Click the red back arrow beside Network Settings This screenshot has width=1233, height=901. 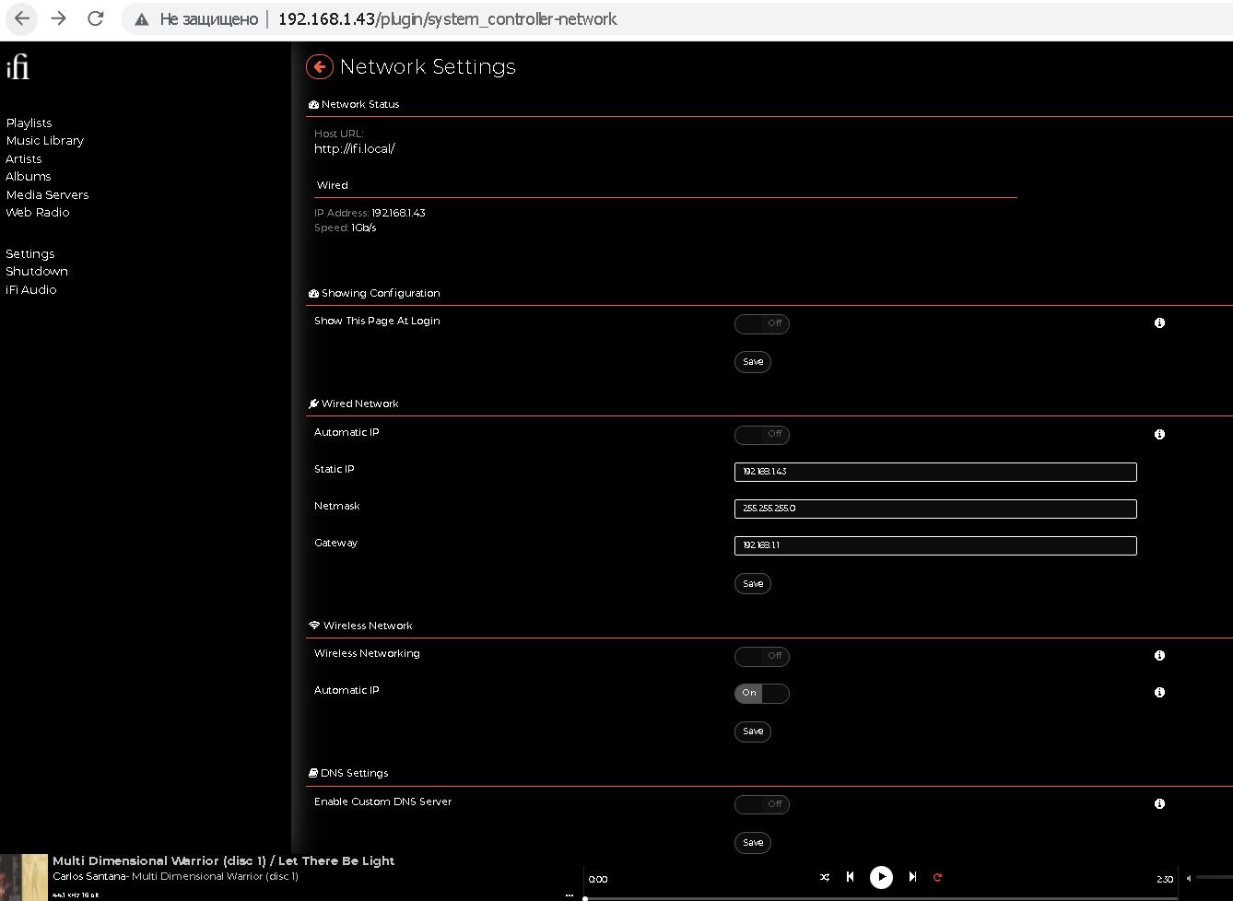point(319,66)
